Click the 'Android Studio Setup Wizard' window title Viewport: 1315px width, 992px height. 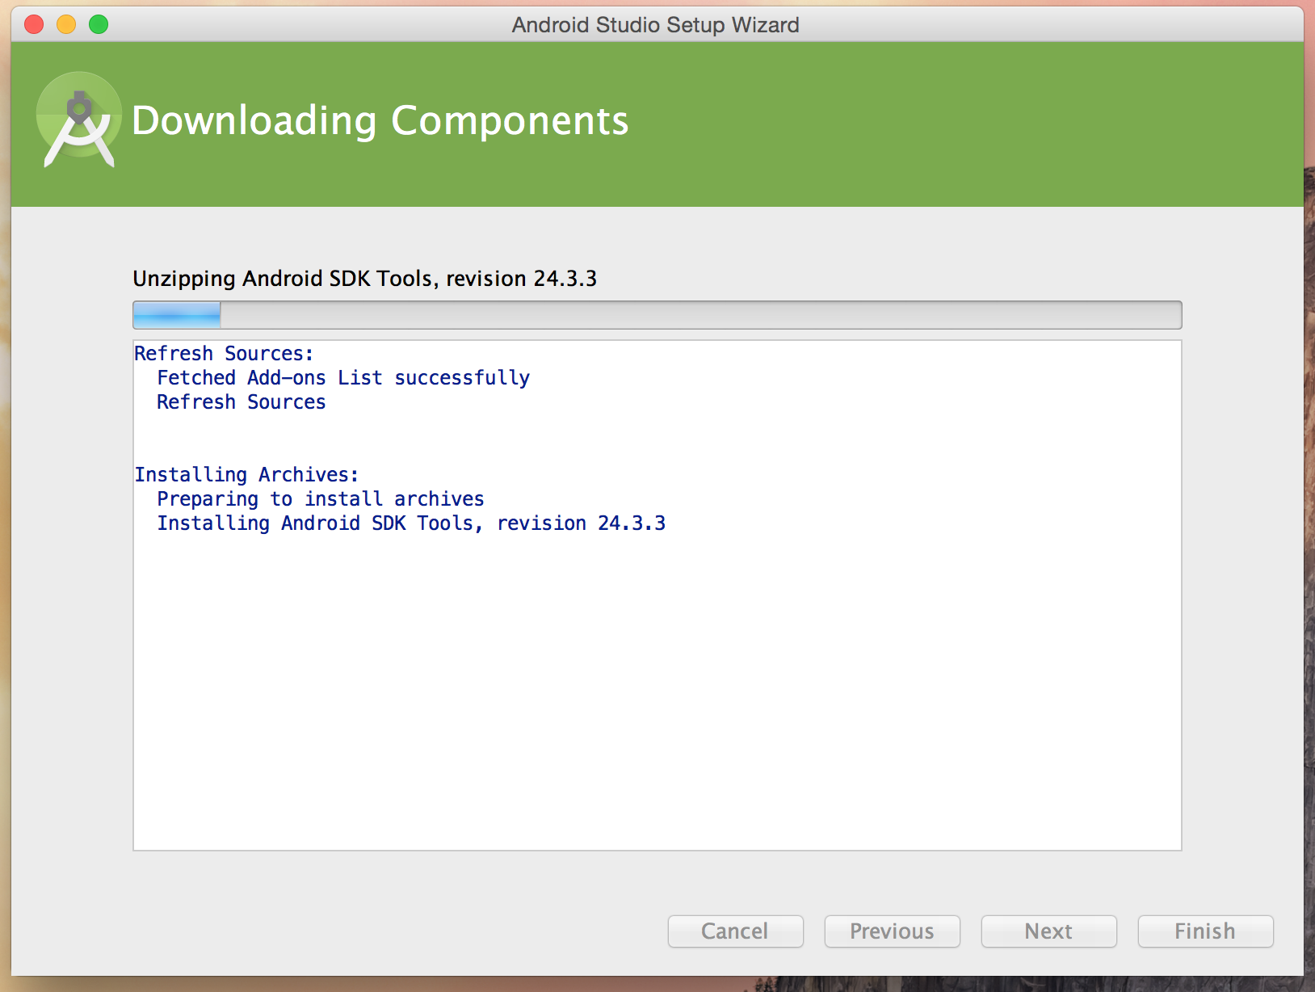coord(655,25)
